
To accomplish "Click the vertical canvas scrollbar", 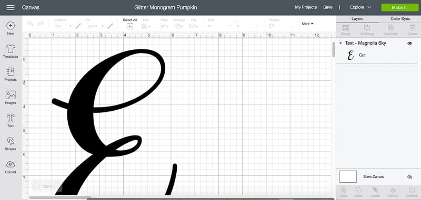I will point(334,49).
